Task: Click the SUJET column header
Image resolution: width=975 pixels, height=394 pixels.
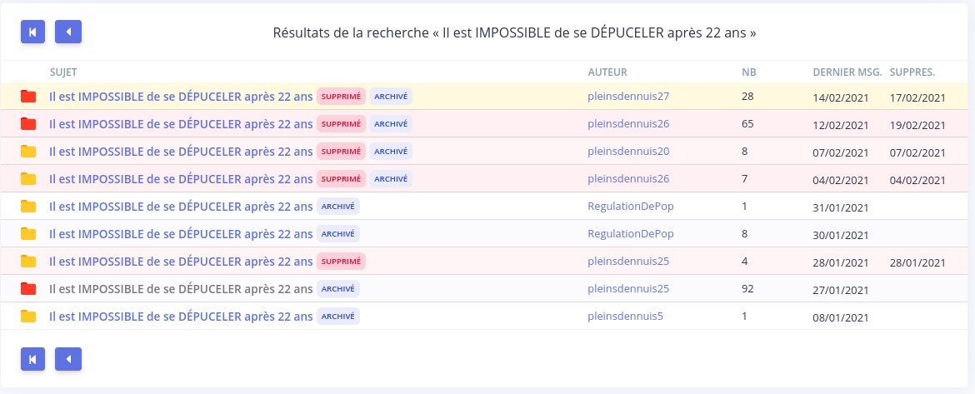Action: tap(63, 72)
